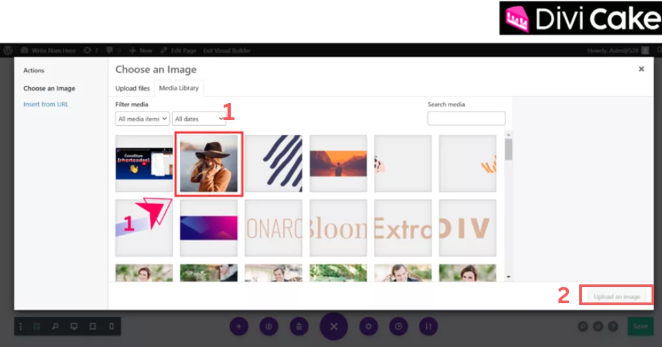Select the 'DIV' logo thumbnail
662x347 pixels.
pyautogui.click(x=468, y=228)
